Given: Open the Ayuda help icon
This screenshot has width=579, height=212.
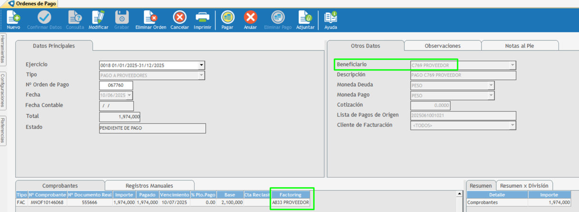Looking at the screenshot, I should coord(330,18).
